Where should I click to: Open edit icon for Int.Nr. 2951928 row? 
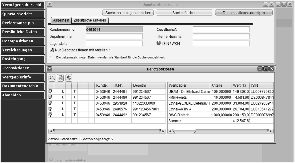coord(50,103)
